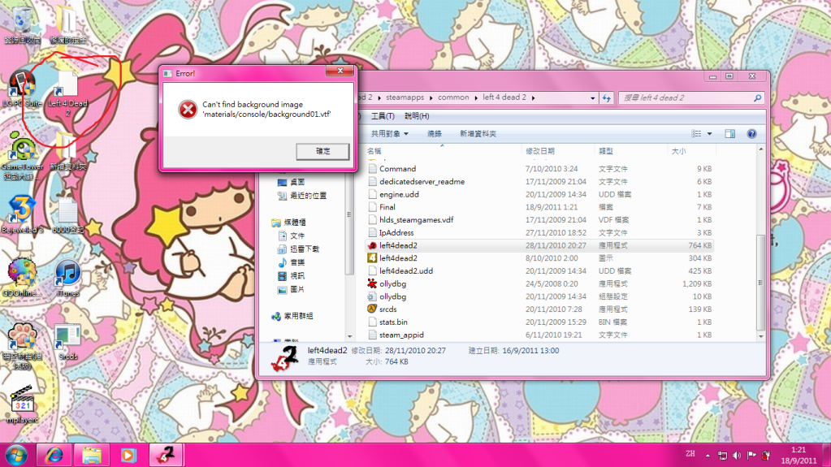This screenshot has width=831, height=467.
Task: Click the 'common' breadcrumb in the address bar
Action: 453,97
